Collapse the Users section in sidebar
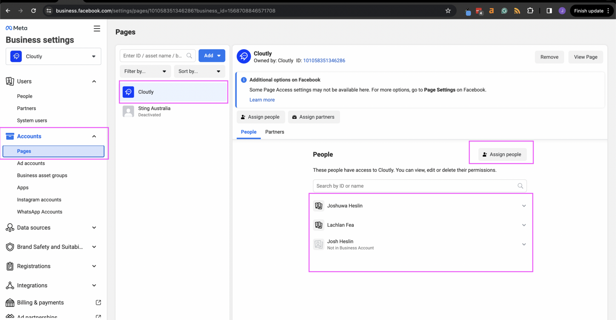This screenshot has height=320, width=616. (x=94, y=81)
